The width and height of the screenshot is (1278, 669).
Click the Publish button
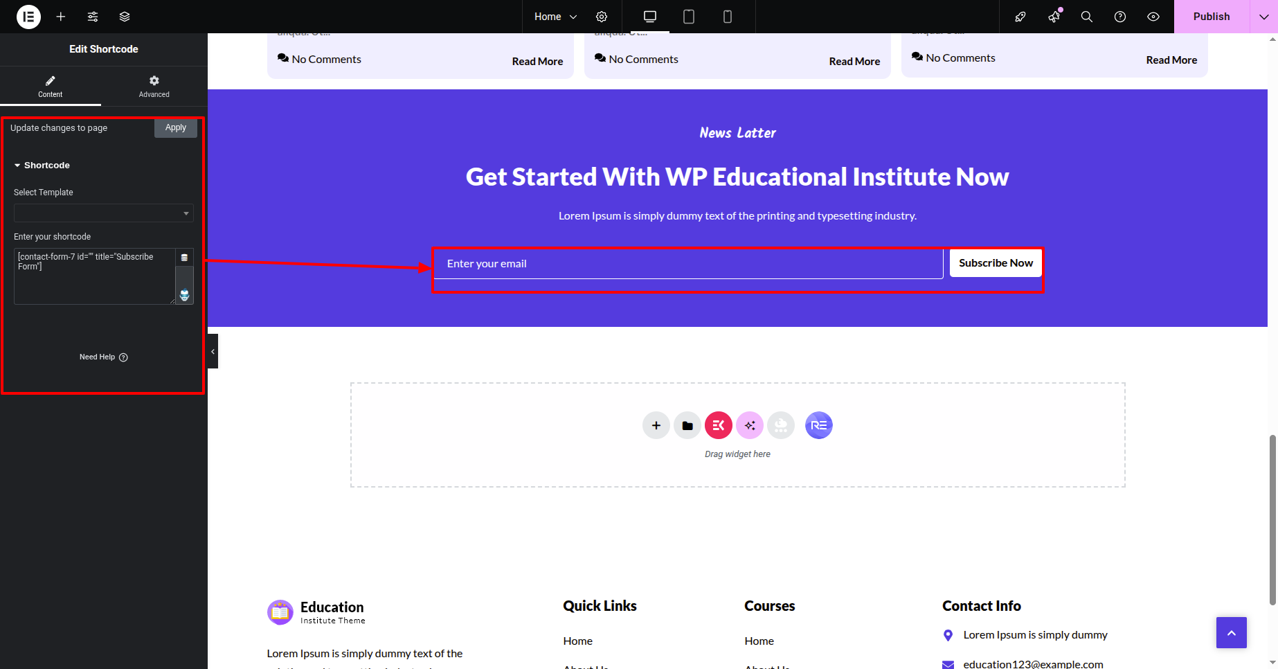tap(1212, 17)
